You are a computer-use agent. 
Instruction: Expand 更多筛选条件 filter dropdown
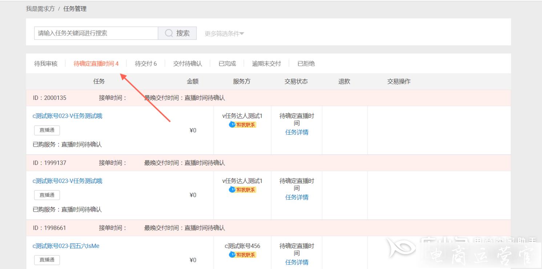point(225,33)
